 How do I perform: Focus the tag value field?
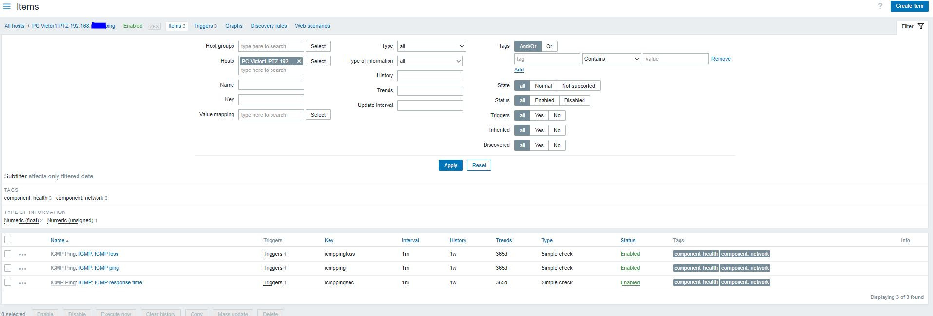(x=676, y=59)
